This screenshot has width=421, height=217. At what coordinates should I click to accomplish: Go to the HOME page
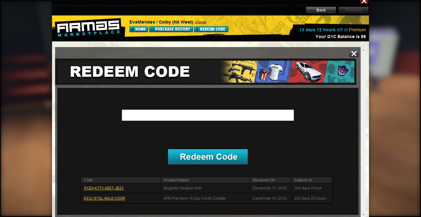click(139, 29)
